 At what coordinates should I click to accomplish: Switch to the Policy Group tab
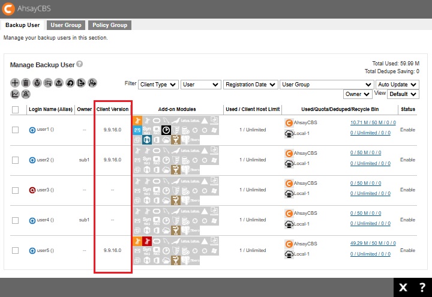click(110, 25)
